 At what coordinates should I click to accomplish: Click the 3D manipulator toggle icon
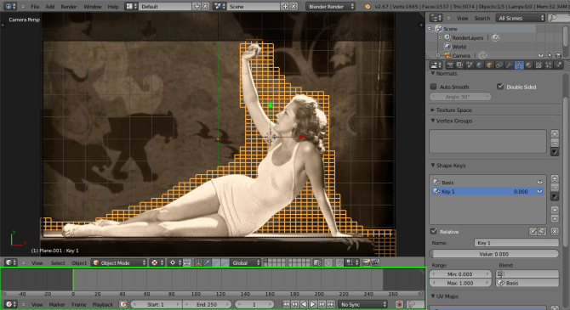198,262
